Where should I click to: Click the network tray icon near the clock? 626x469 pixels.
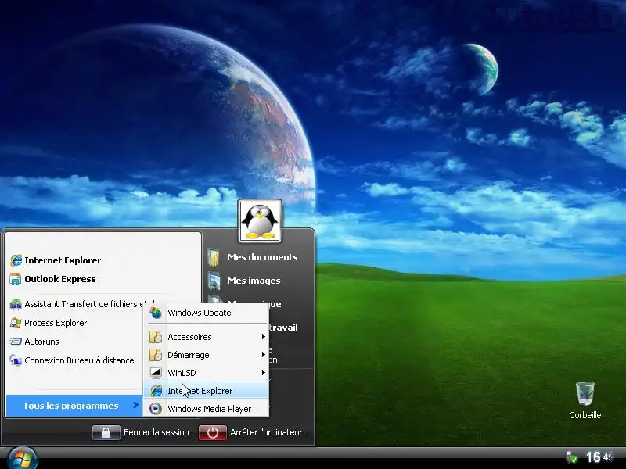[572, 457]
